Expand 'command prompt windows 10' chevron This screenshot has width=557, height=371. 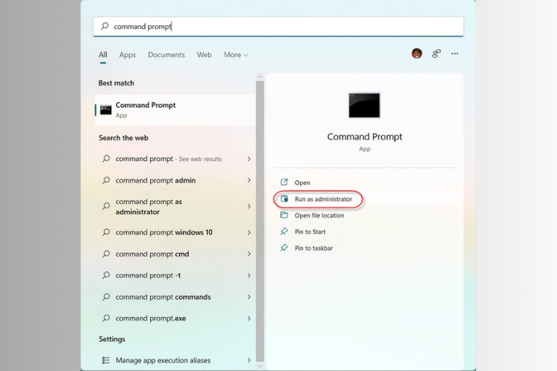click(x=249, y=232)
